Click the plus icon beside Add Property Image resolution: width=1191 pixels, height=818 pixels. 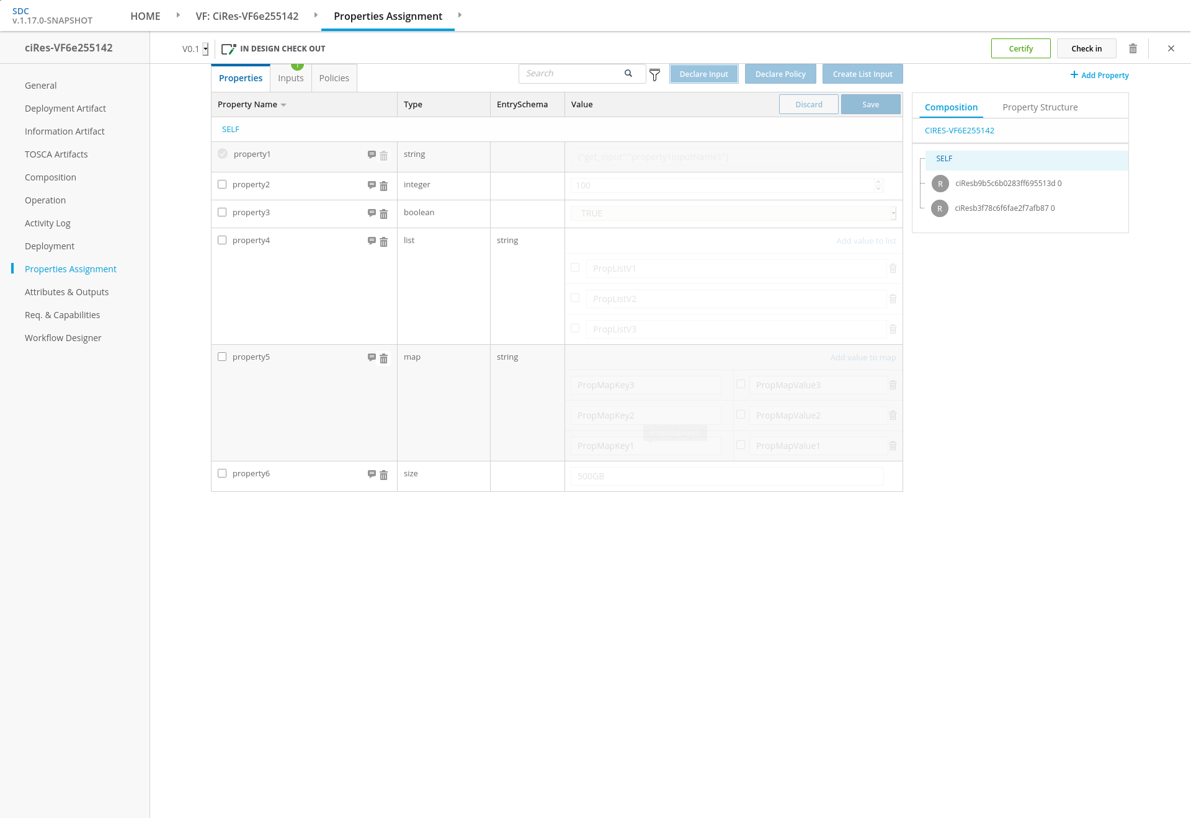[1074, 74]
